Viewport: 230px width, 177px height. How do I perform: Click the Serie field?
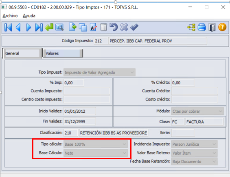(x=183, y=133)
